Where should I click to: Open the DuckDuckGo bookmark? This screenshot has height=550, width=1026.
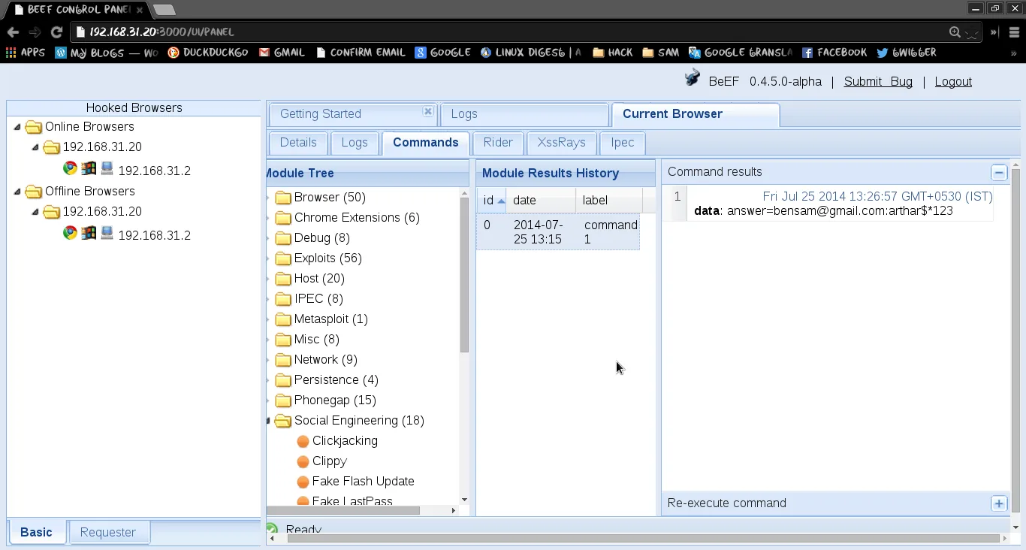click(207, 53)
